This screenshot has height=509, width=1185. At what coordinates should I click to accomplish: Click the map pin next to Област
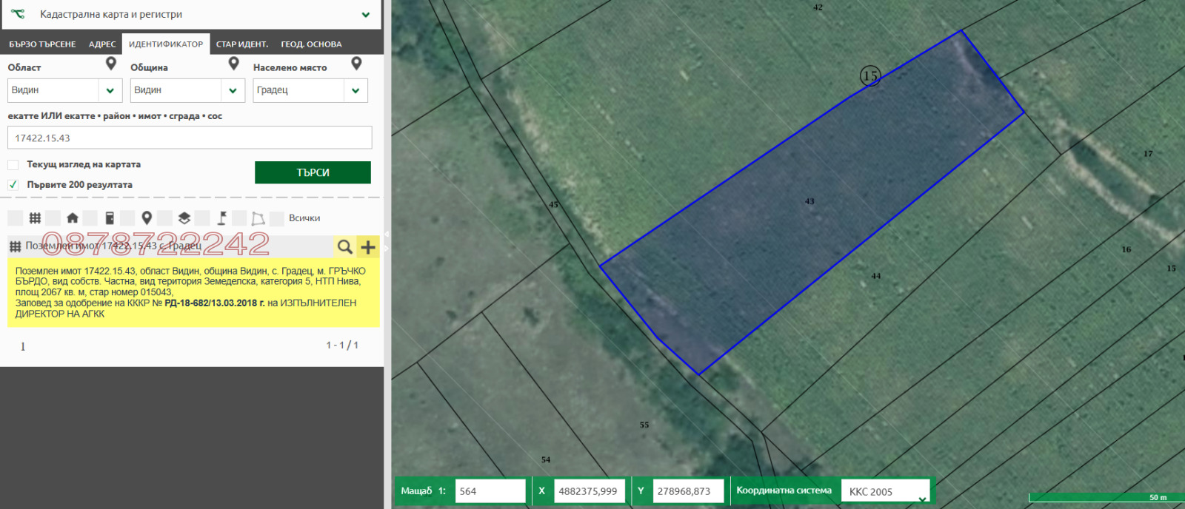[111, 64]
